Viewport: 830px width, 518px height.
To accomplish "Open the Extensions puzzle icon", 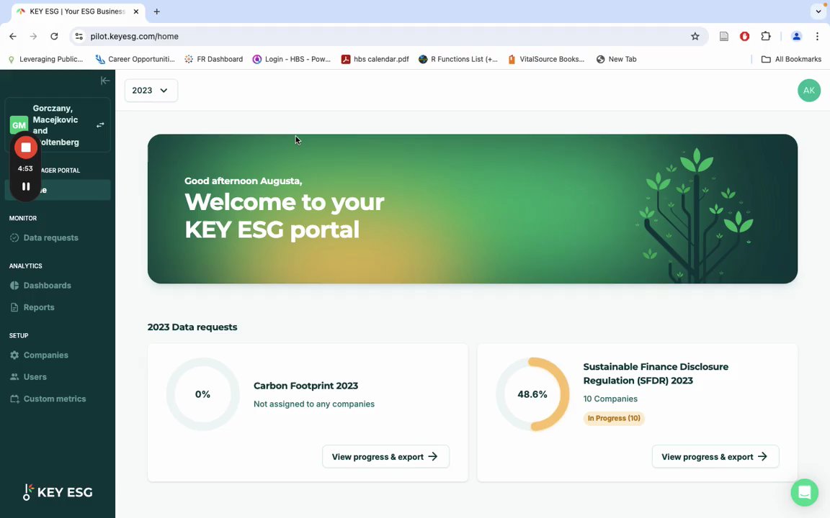I will (x=765, y=37).
